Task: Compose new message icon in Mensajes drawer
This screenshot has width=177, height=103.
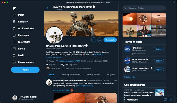Action: 165,99
